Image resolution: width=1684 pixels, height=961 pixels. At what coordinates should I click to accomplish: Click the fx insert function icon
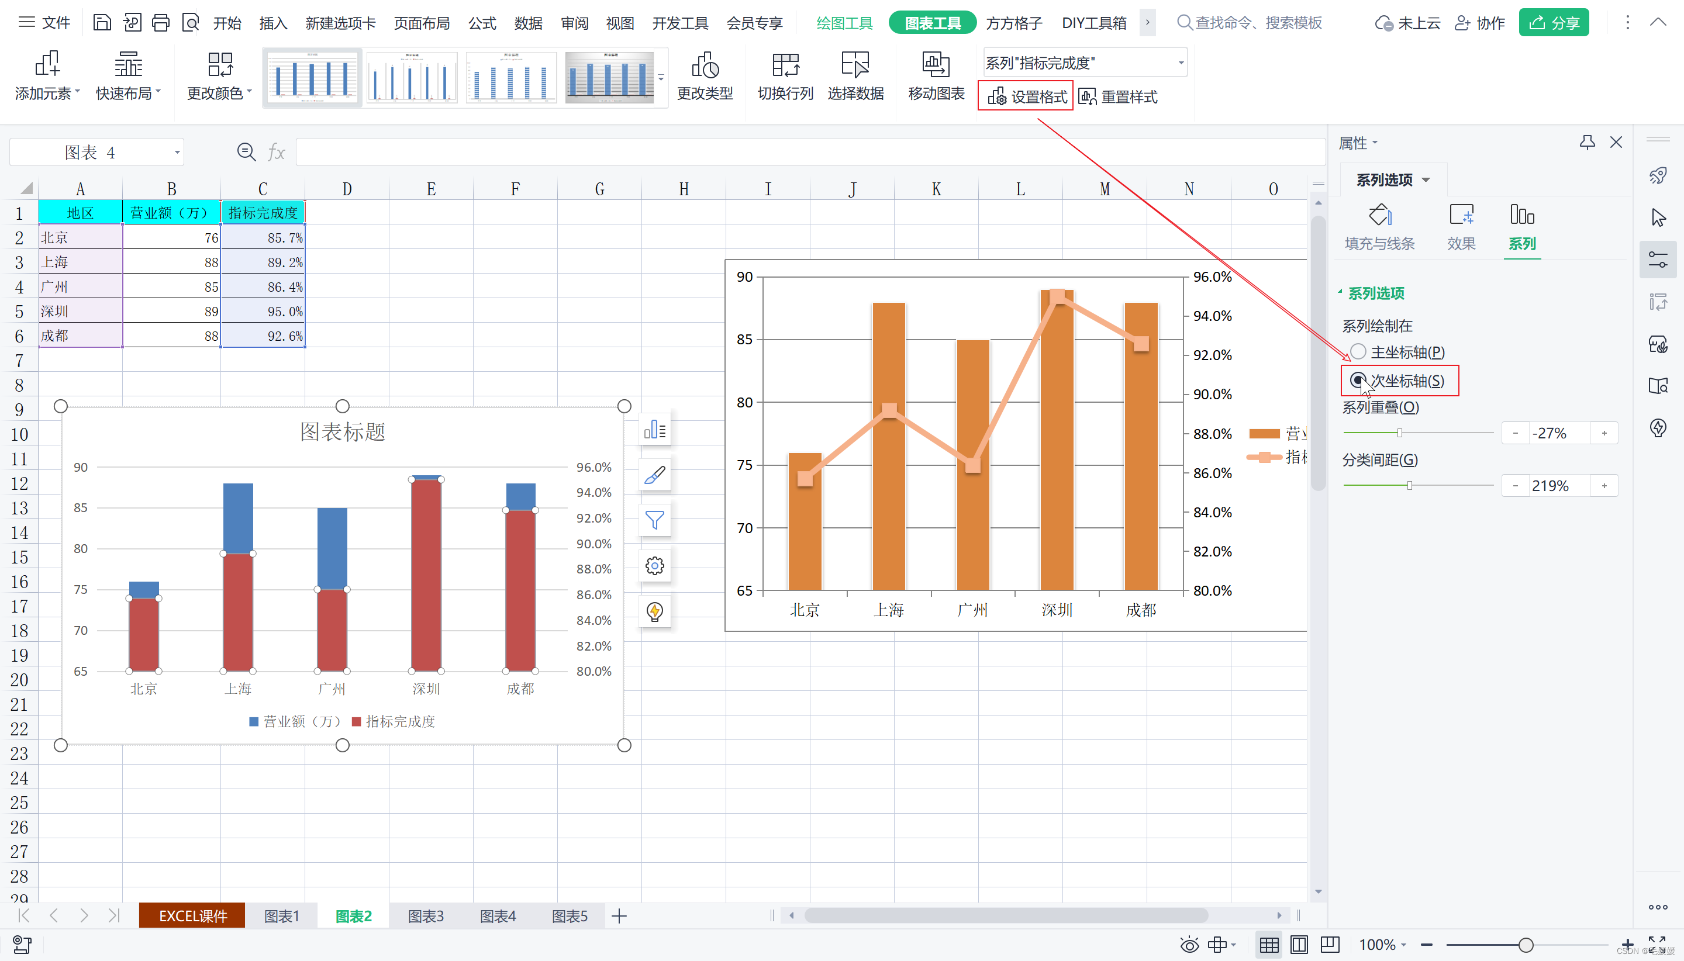point(276,153)
